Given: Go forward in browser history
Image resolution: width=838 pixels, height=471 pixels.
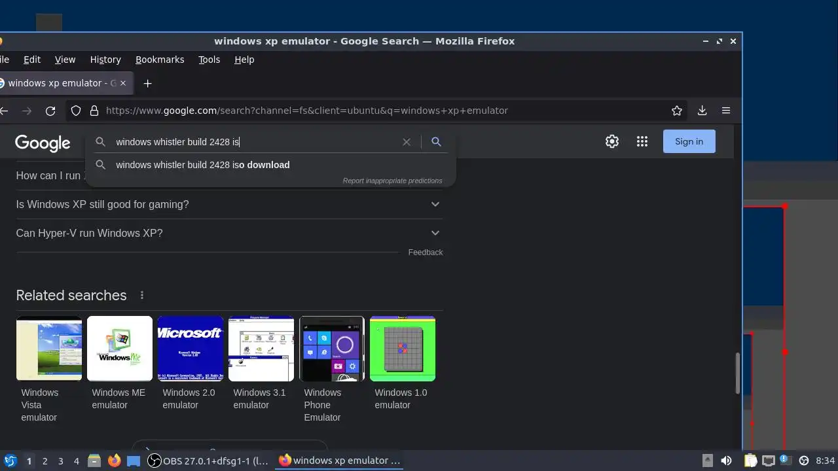Looking at the screenshot, I should pyautogui.click(x=27, y=111).
